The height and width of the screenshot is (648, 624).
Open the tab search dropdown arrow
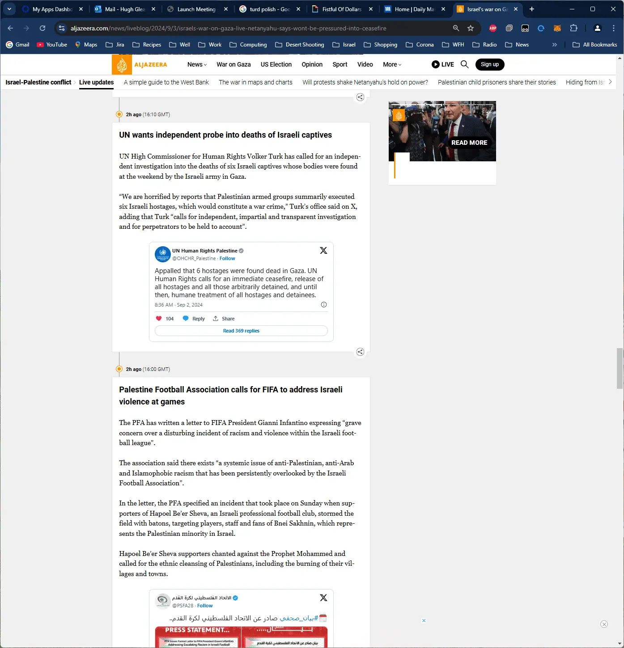click(x=9, y=9)
